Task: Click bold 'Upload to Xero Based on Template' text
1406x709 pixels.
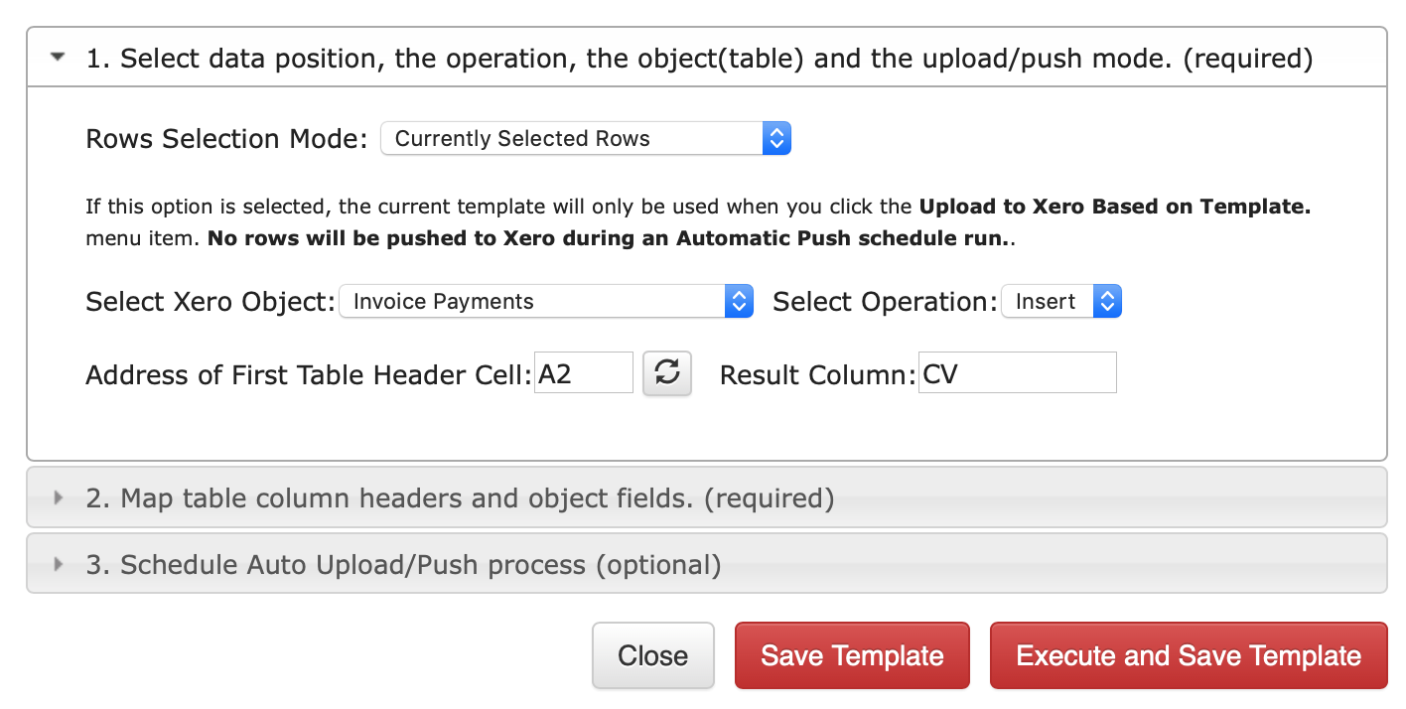Action: [x=1115, y=207]
